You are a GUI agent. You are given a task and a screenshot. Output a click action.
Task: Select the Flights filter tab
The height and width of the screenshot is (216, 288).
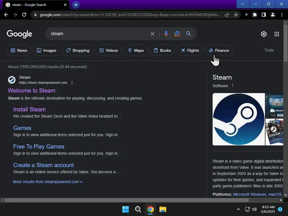tap(190, 50)
